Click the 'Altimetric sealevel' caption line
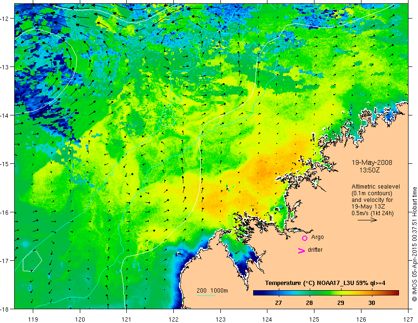The height and width of the screenshot is (323, 418). click(x=376, y=187)
